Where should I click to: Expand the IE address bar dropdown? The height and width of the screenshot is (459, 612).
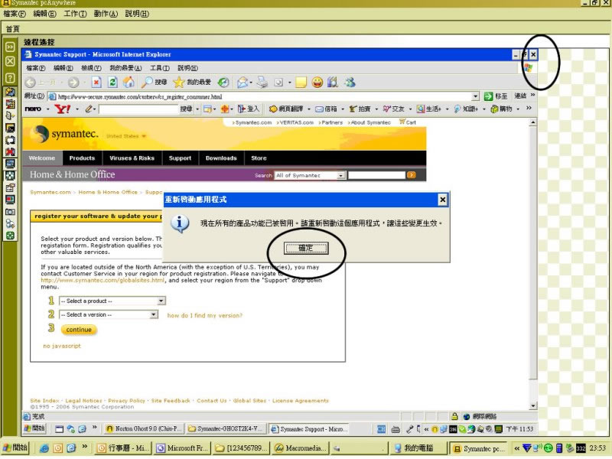(475, 96)
